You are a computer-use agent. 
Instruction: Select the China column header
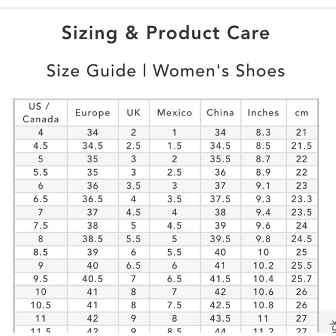click(220, 113)
